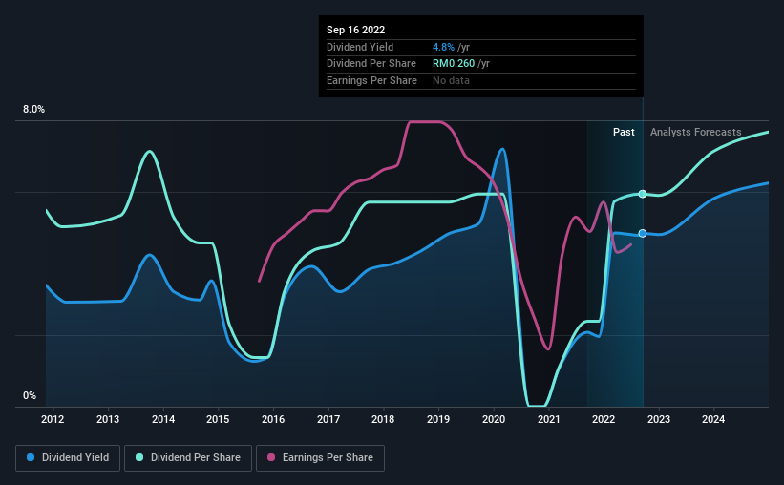Viewport: 784px width, 485px height.
Task: Click the 2021 x-axis label
Action: (x=548, y=419)
